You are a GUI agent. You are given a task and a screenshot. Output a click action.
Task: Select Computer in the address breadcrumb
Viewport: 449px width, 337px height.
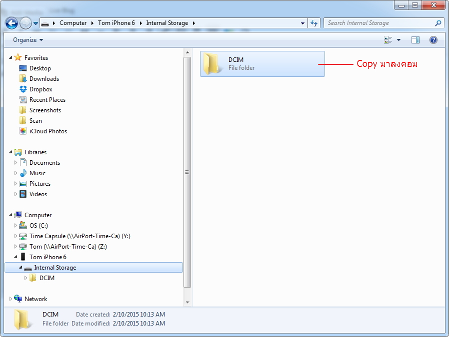[x=72, y=23]
